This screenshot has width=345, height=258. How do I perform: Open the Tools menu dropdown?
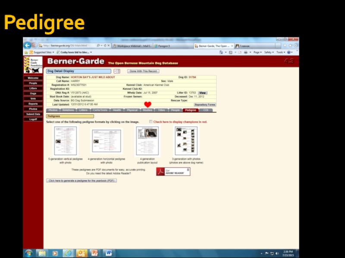tap(281, 52)
